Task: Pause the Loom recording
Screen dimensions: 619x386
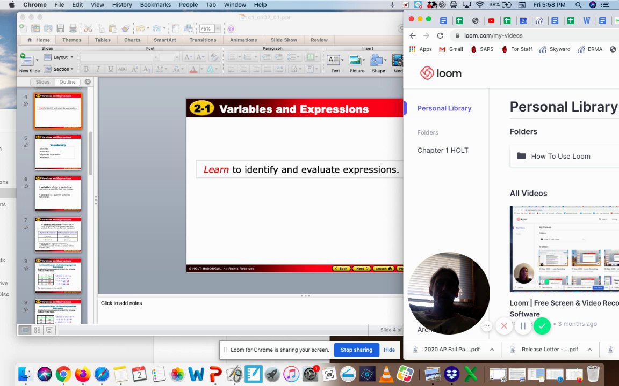Action: pyautogui.click(x=523, y=326)
